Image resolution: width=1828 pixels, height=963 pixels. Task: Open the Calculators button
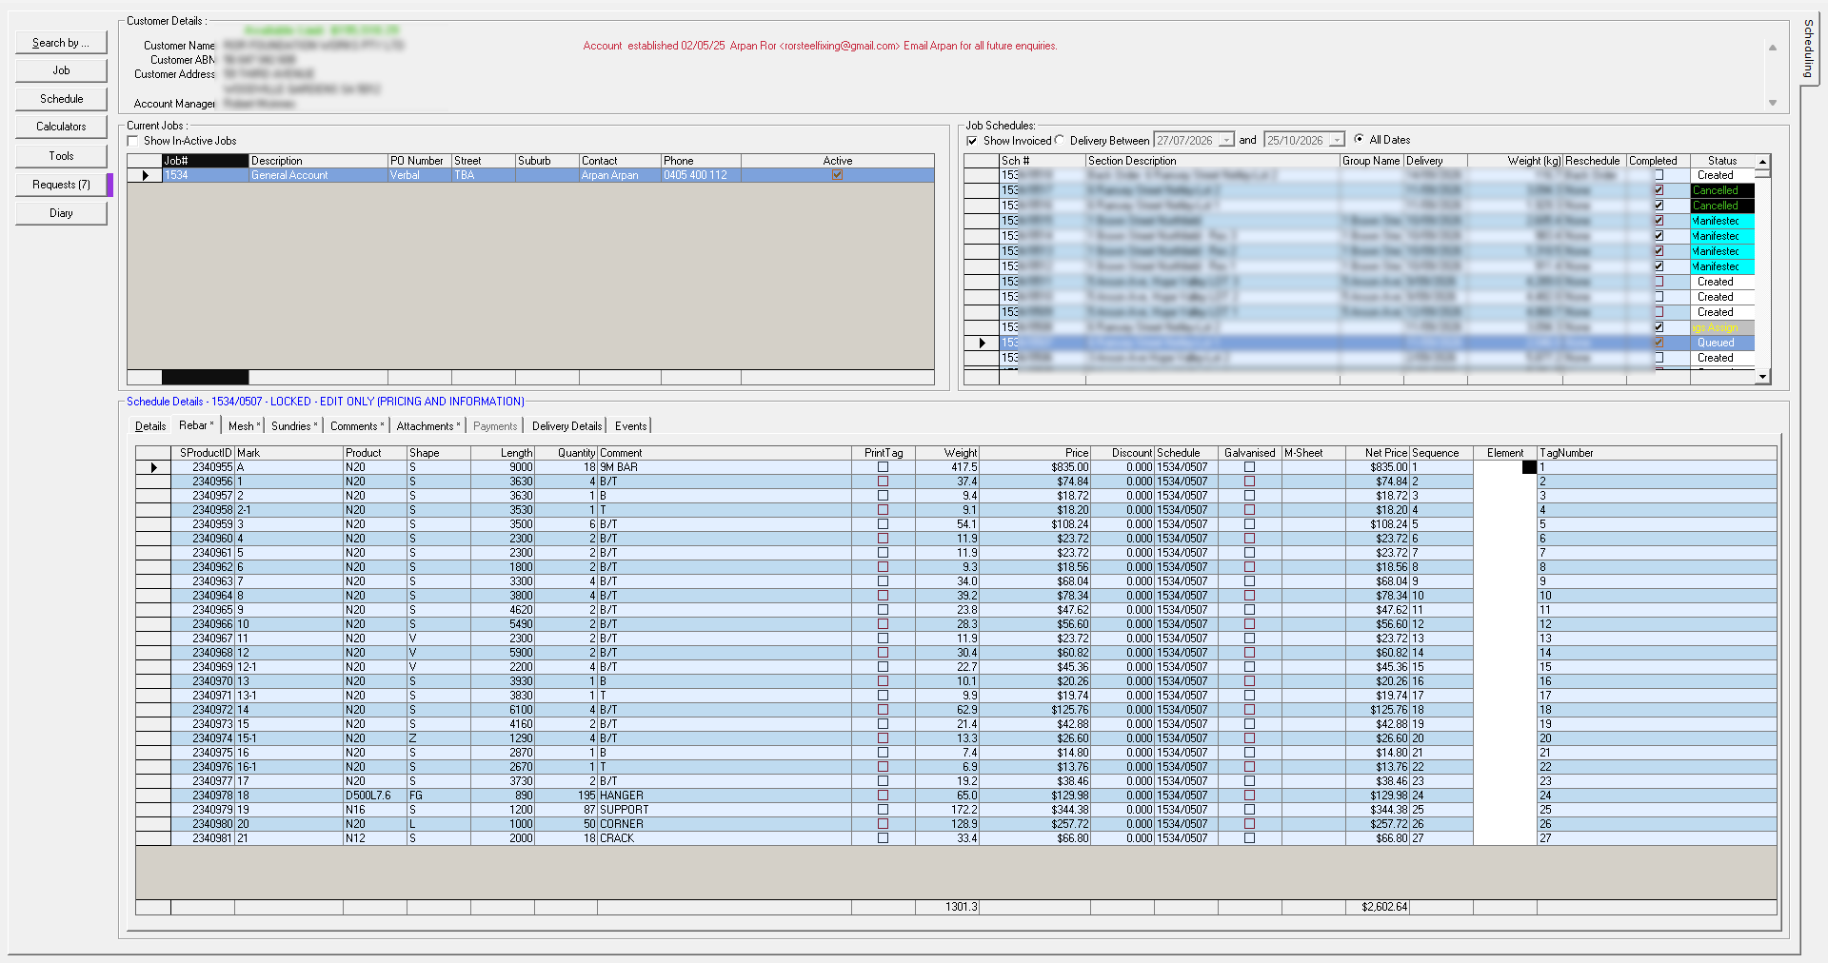point(61,127)
